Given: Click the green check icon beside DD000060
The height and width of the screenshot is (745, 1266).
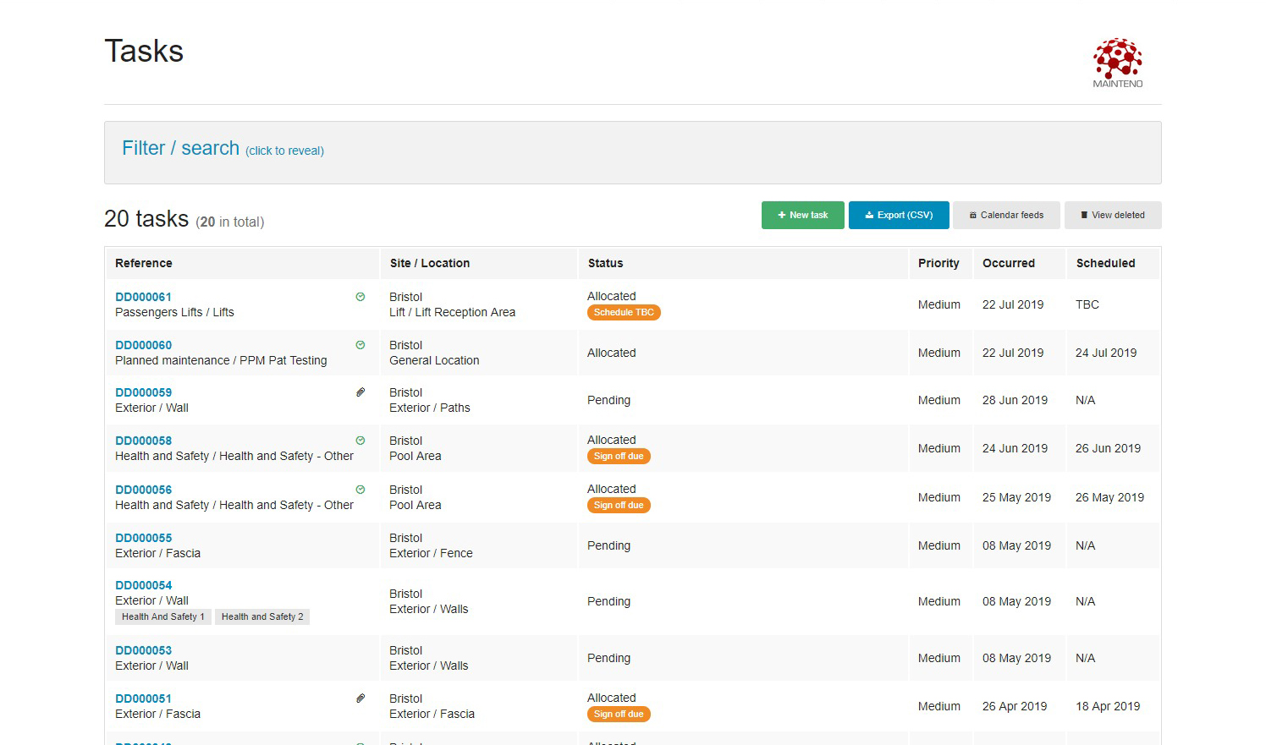Looking at the screenshot, I should coord(361,345).
